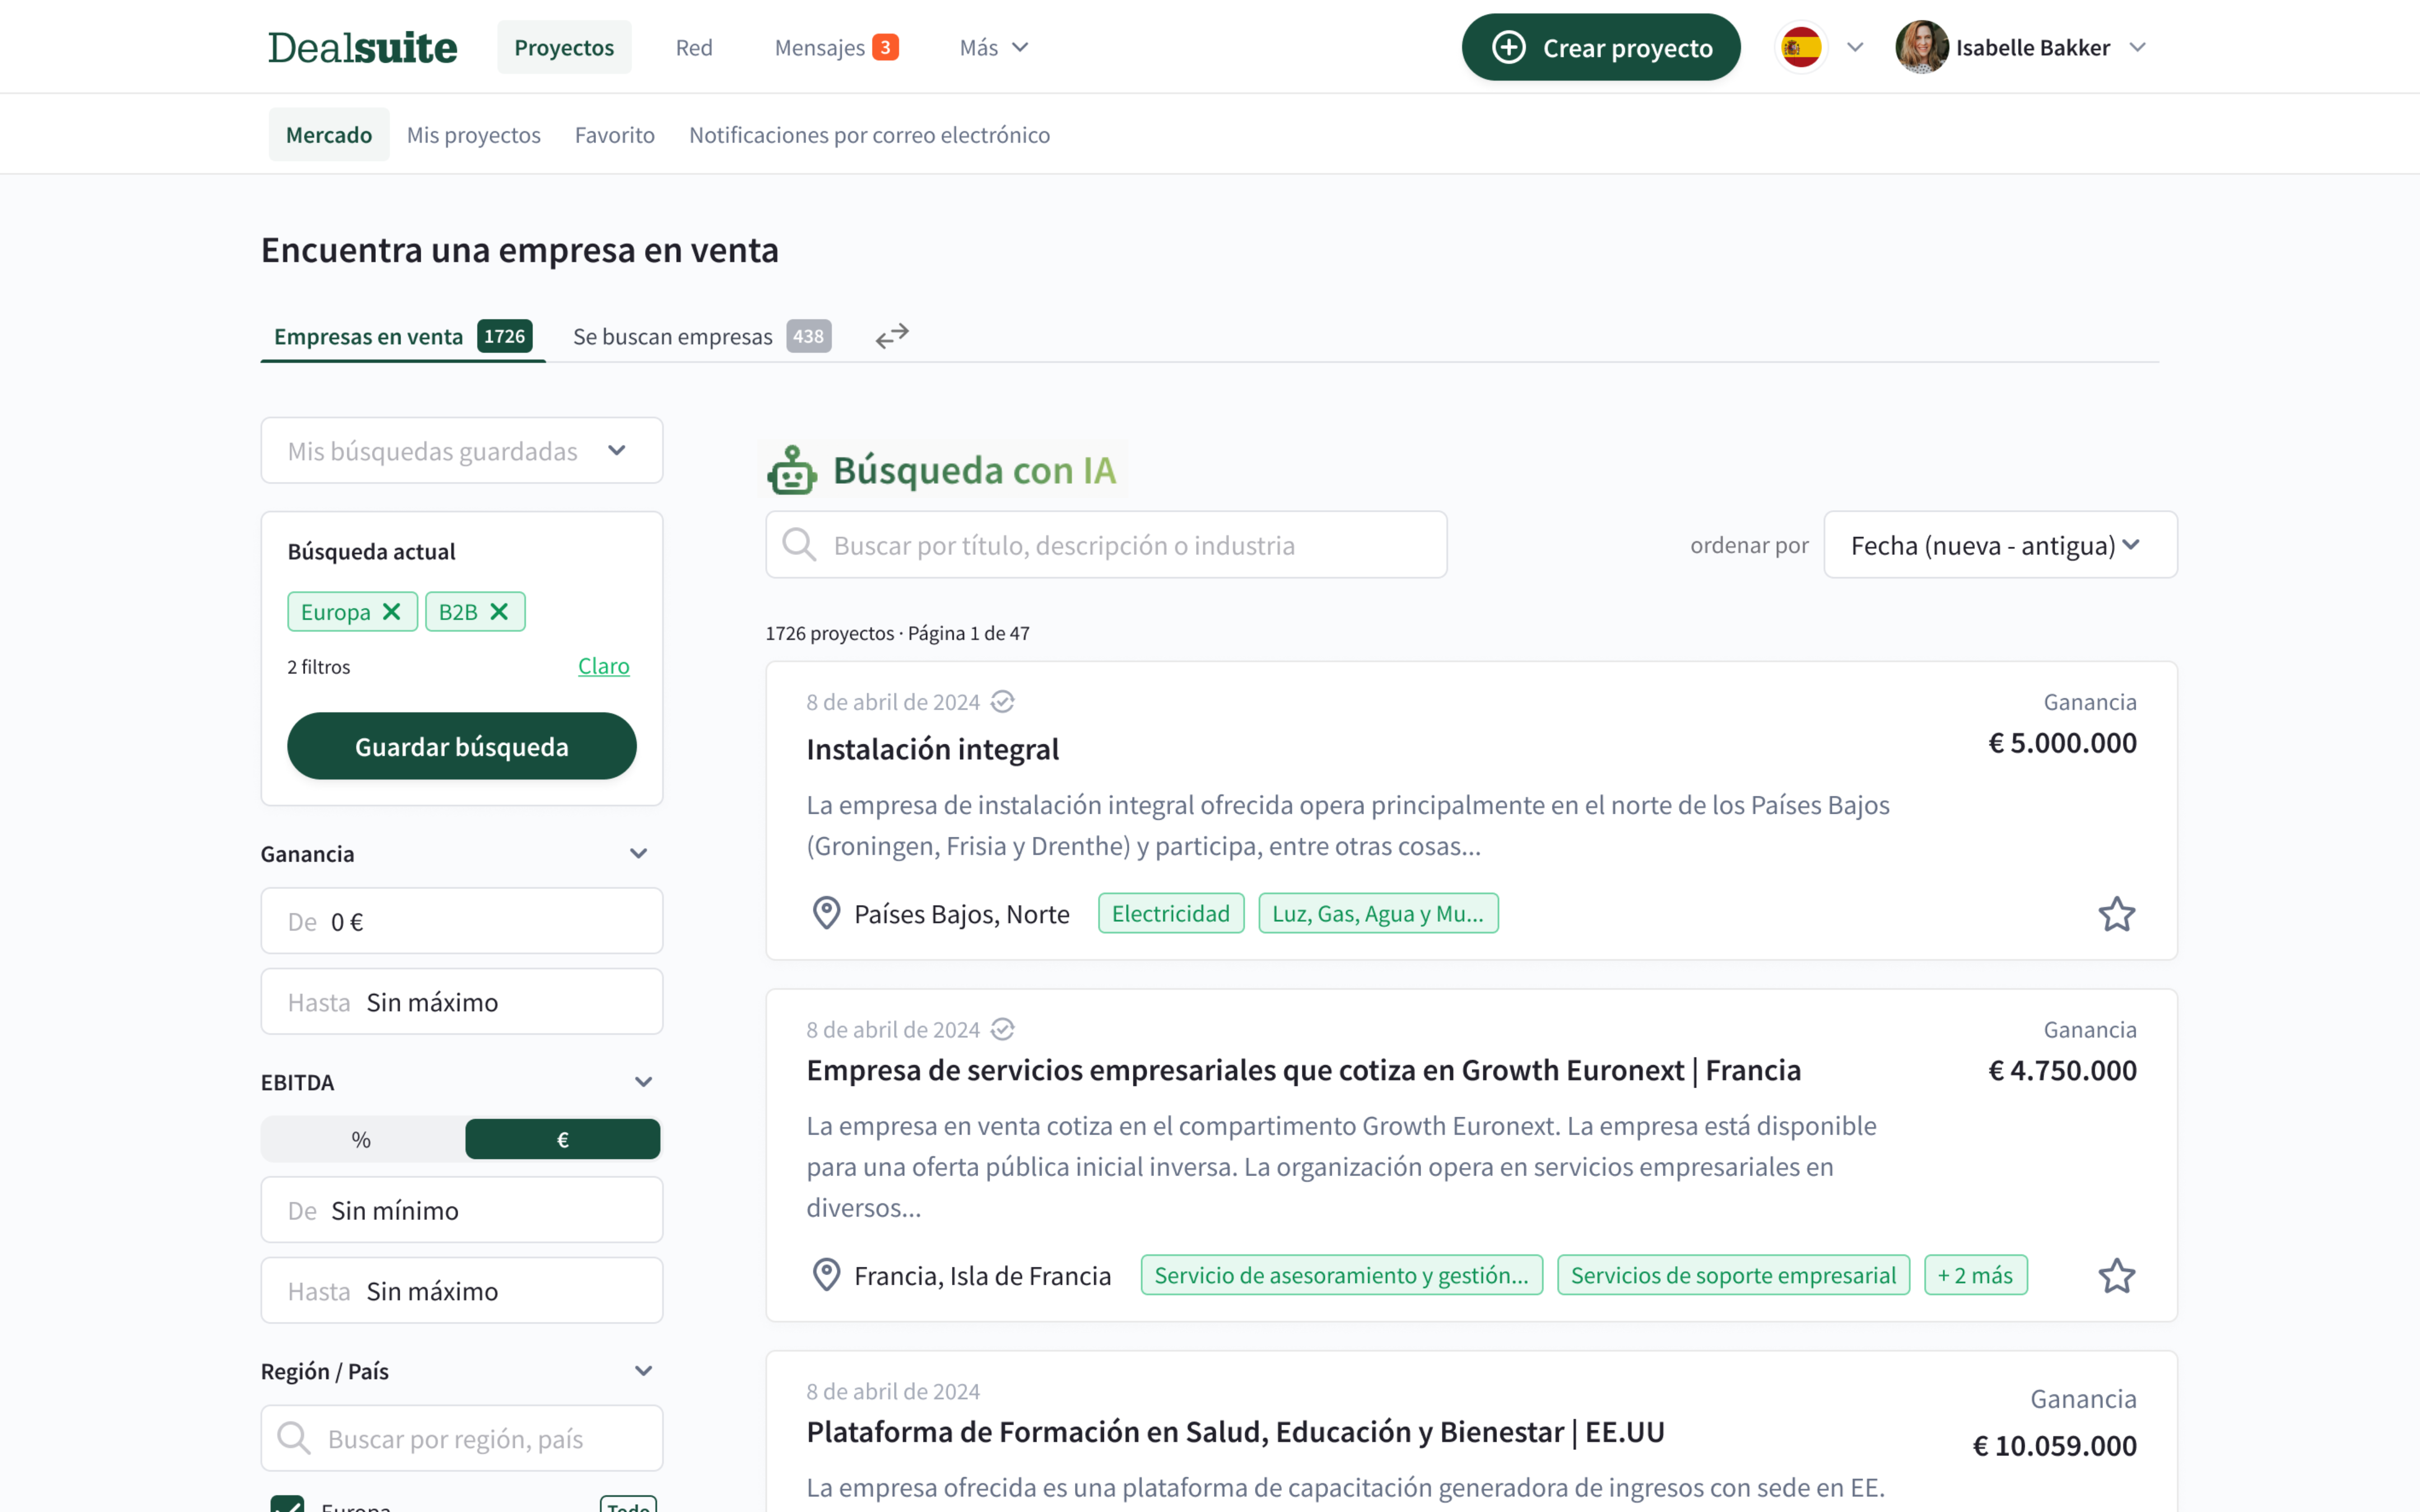Screen dimensions: 2420x1512
Task: Remove the Europa filter tag
Action: click(392, 612)
